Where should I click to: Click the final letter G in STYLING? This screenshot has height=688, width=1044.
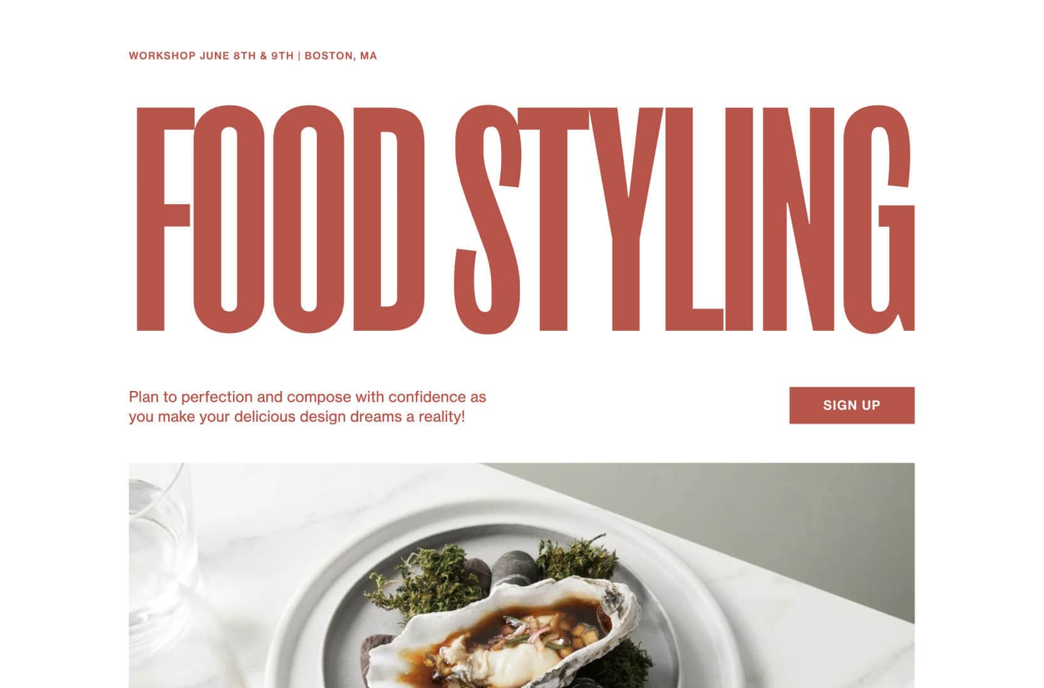click(x=883, y=219)
